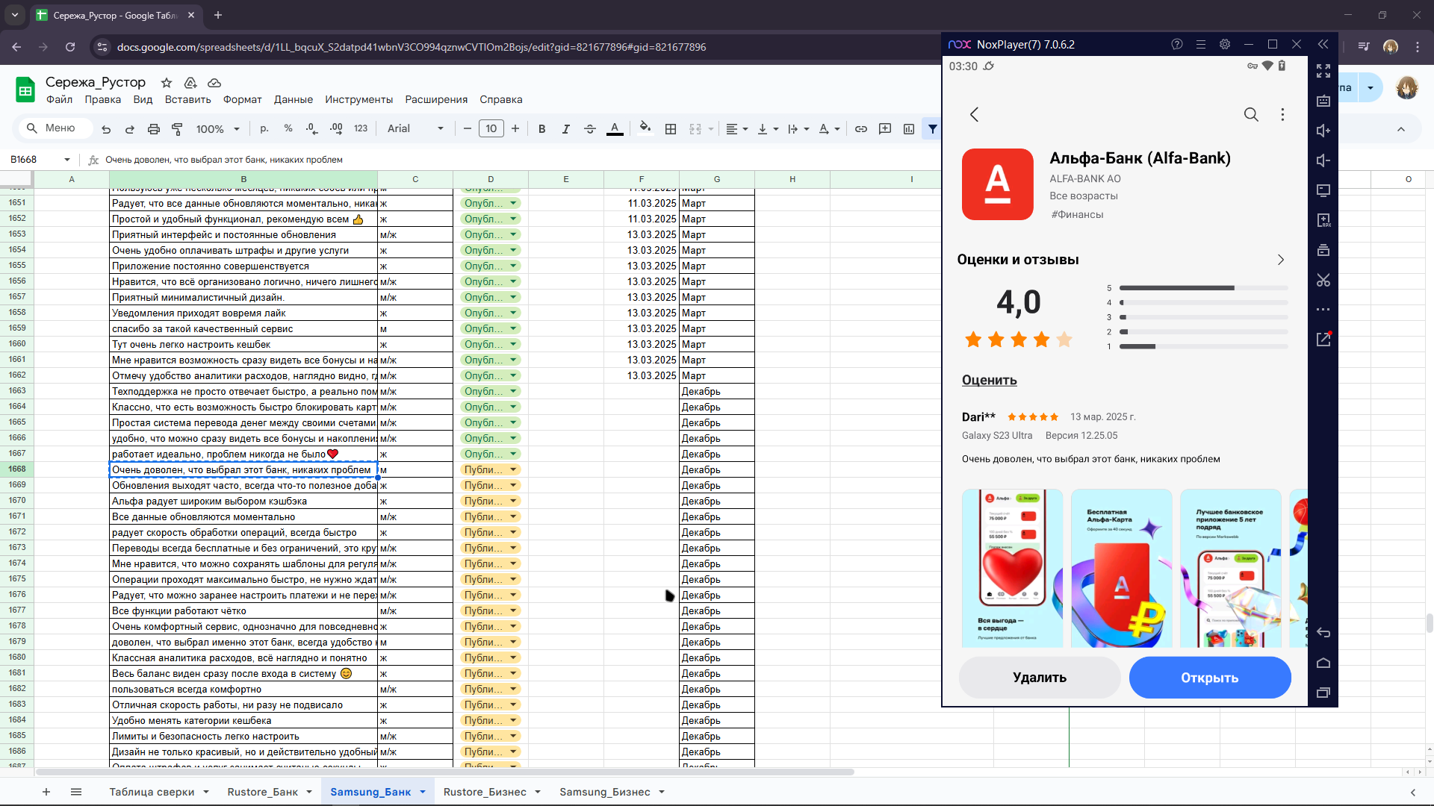Open text wrapping dropdown
1434x806 pixels.
tap(798, 128)
